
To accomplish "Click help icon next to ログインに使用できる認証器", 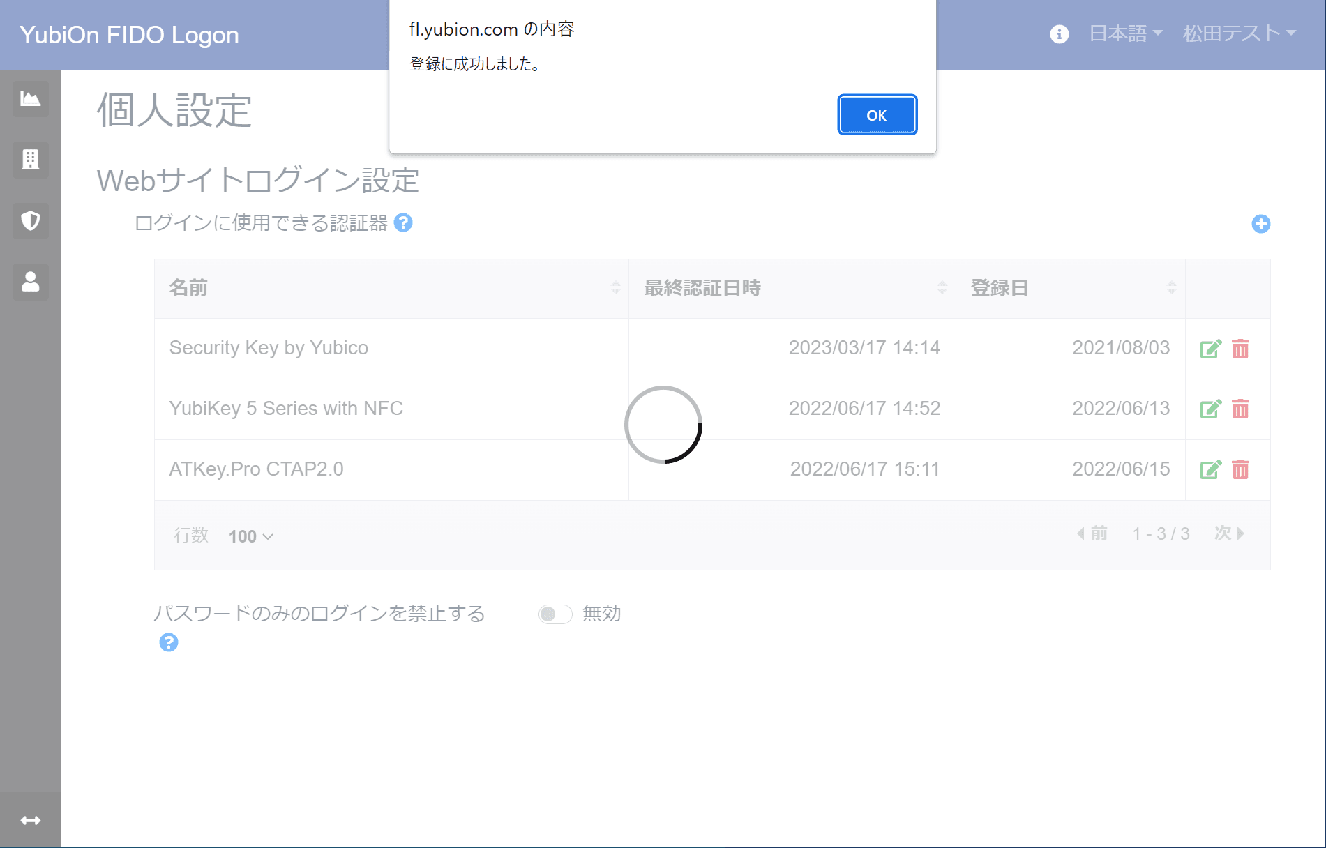I will [x=403, y=222].
